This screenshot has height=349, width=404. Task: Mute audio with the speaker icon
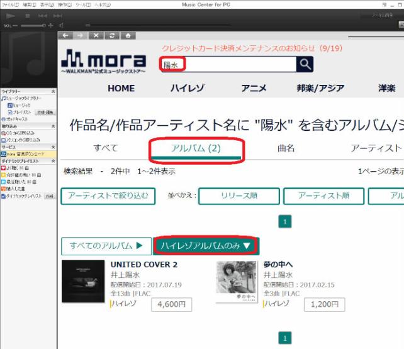click(61, 26)
